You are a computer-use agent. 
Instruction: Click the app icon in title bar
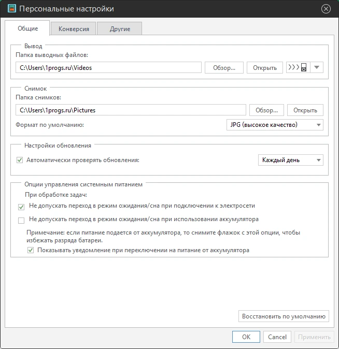[x=12, y=8]
